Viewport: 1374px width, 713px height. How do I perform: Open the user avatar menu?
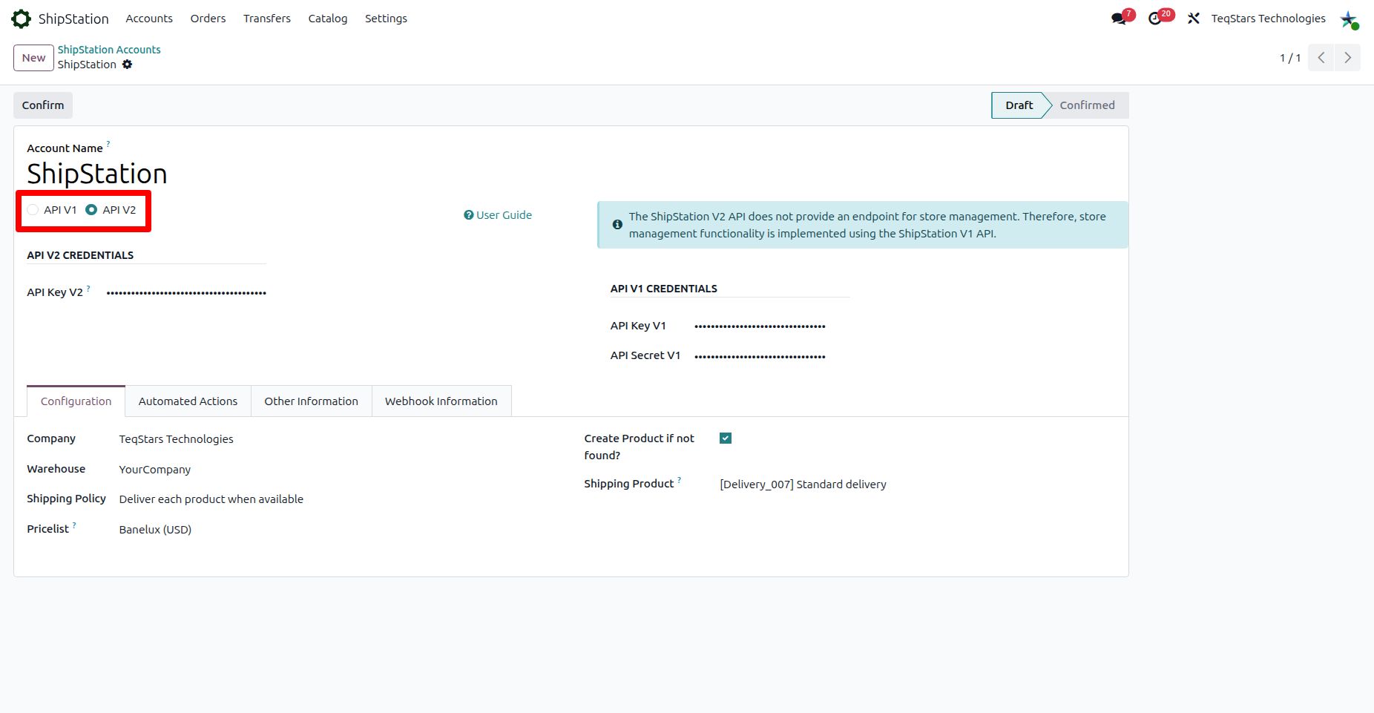1349,19
